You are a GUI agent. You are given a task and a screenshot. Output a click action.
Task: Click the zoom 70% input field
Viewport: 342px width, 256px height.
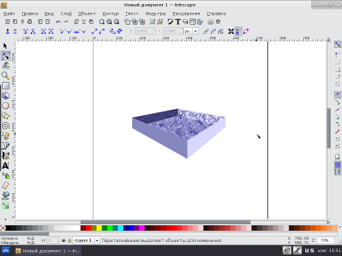(x=325, y=240)
